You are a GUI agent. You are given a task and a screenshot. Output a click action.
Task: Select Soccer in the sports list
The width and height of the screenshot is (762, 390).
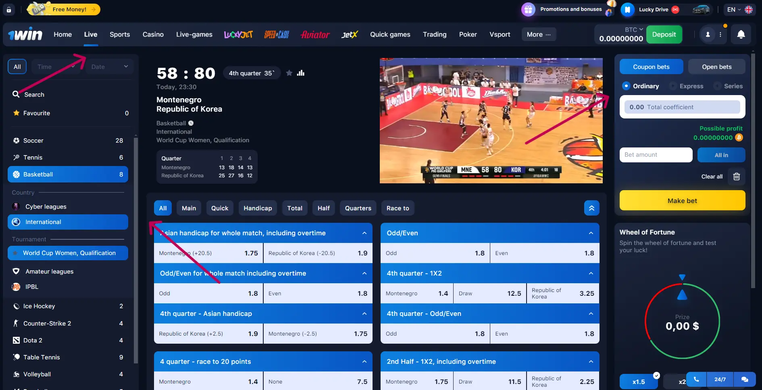point(68,141)
